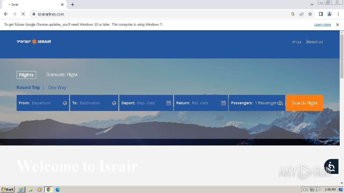
Task: Close the Israir tab
Action: point(62,5)
